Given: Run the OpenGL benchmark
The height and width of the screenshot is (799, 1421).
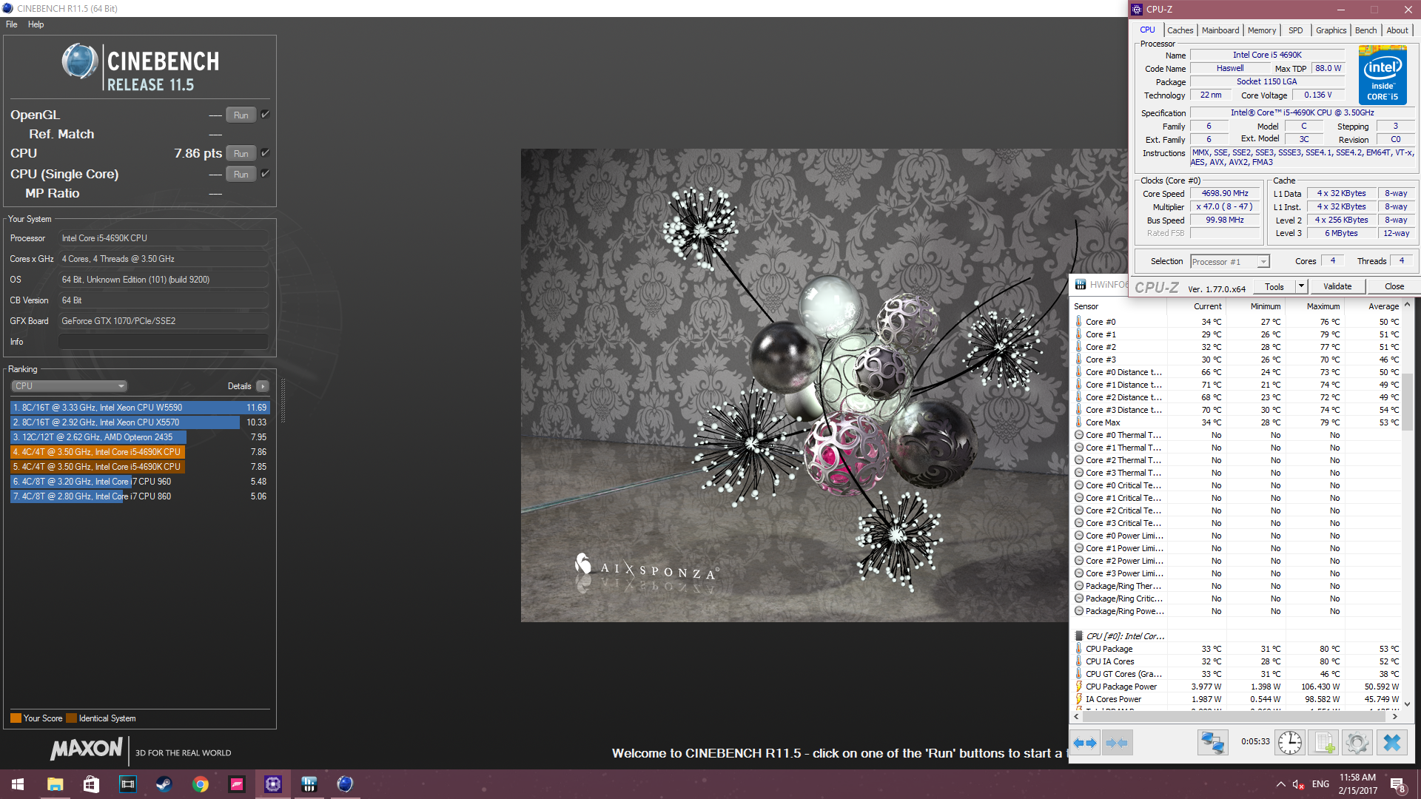Looking at the screenshot, I should [x=241, y=115].
